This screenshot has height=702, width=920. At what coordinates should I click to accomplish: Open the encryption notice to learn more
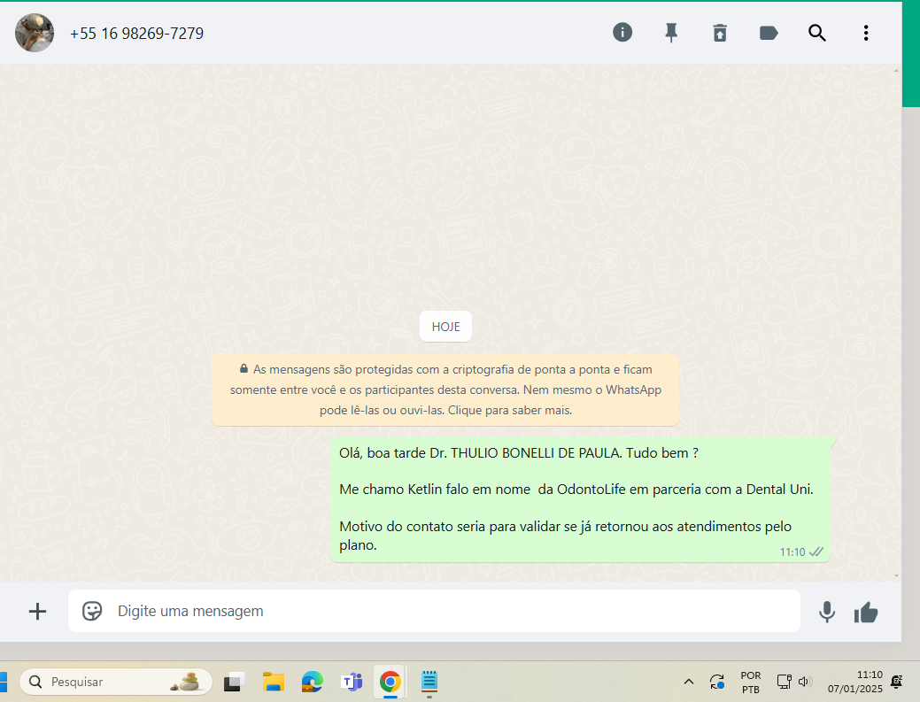pos(445,390)
